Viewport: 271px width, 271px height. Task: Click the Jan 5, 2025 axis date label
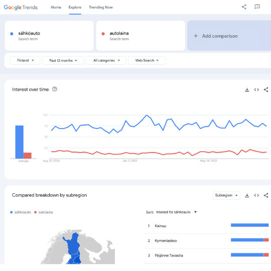click(130, 161)
